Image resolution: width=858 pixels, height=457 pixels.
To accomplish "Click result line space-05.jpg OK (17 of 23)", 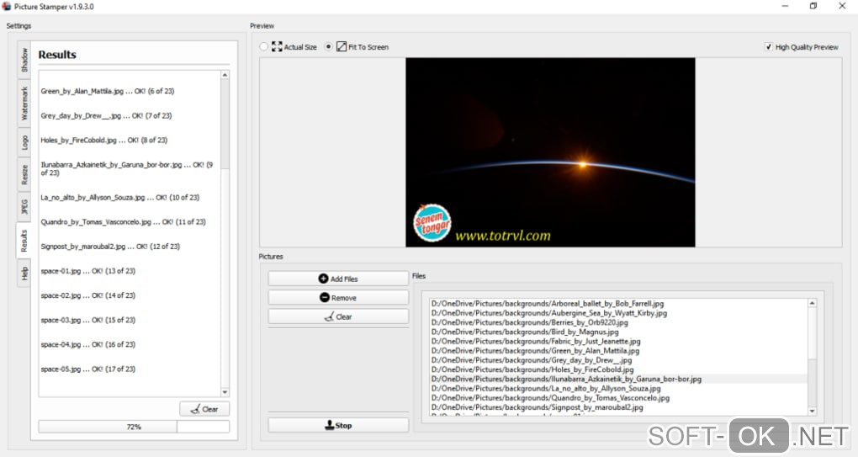I will (87, 369).
